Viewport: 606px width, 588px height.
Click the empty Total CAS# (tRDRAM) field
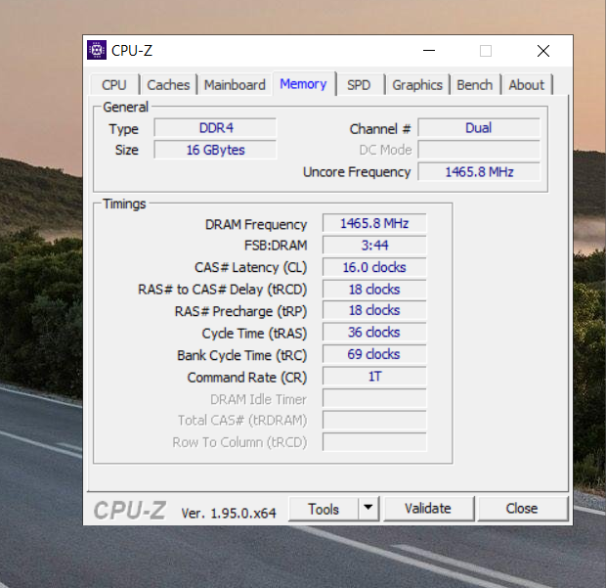coord(374,421)
